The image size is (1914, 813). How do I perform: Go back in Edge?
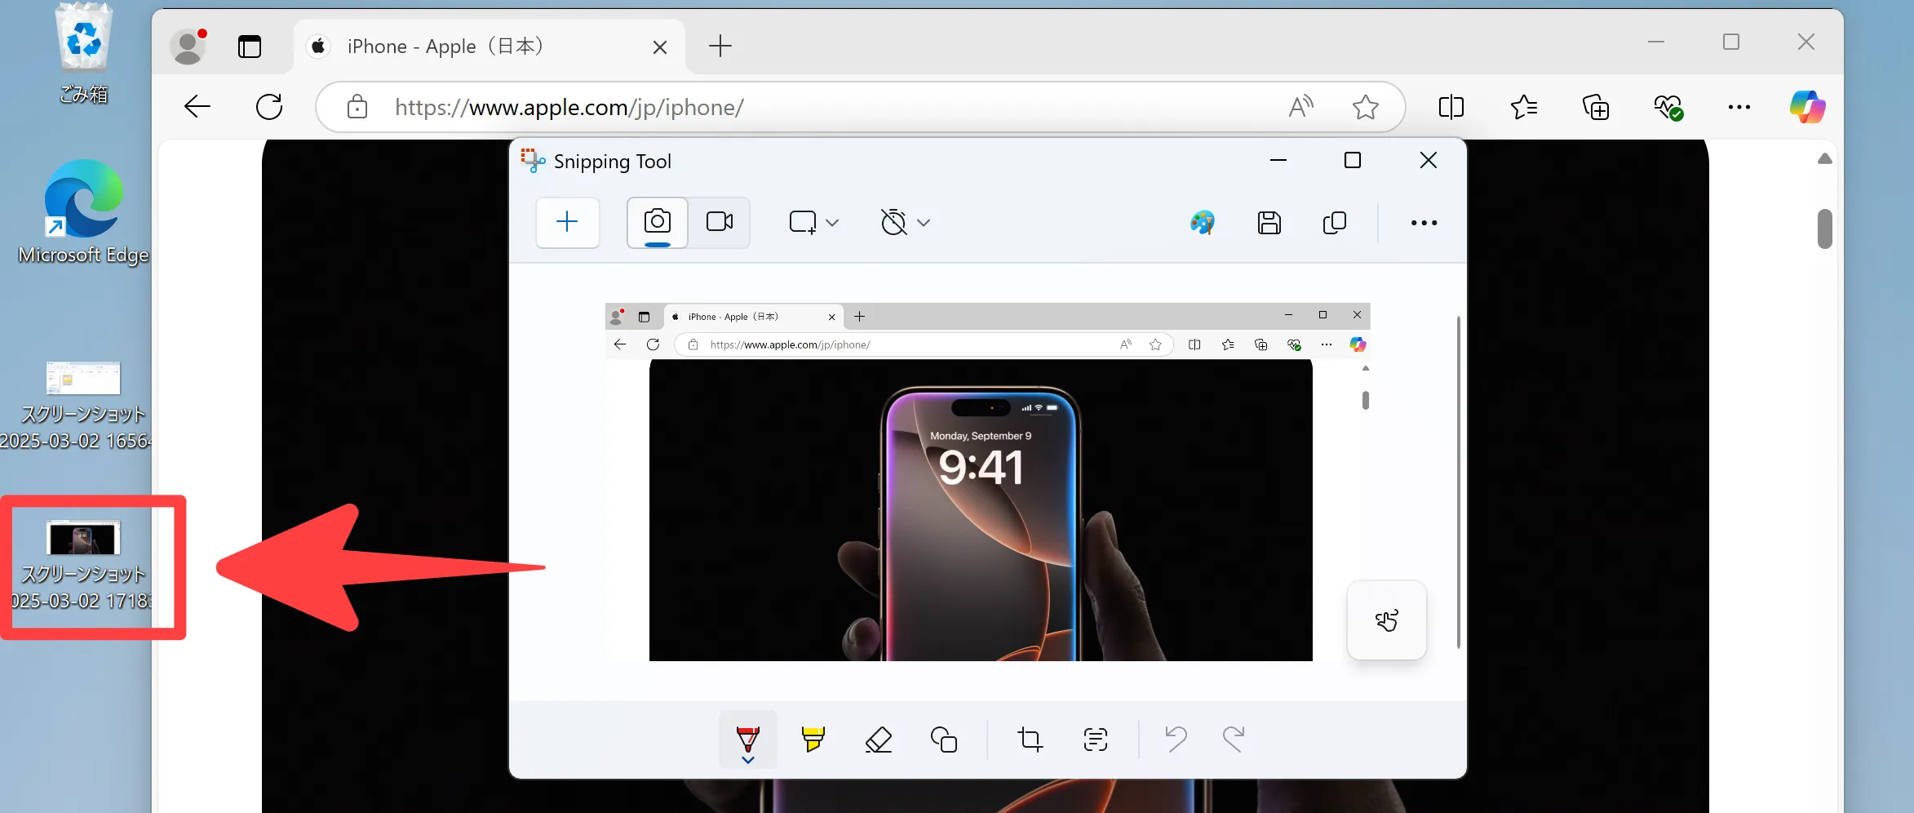[x=197, y=107]
